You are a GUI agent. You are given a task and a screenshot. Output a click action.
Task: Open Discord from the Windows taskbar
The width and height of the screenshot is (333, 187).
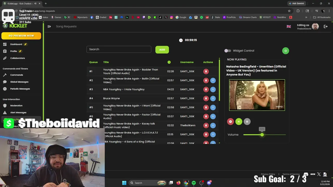[209, 183]
